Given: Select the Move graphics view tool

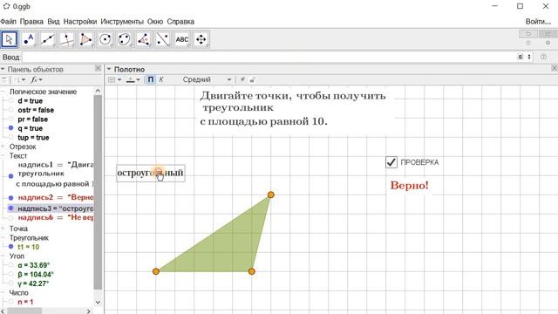Looking at the screenshot, I should [x=201, y=39].
